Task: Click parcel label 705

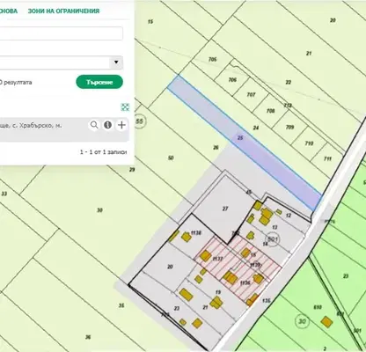Action: click(x=213, y=60)
